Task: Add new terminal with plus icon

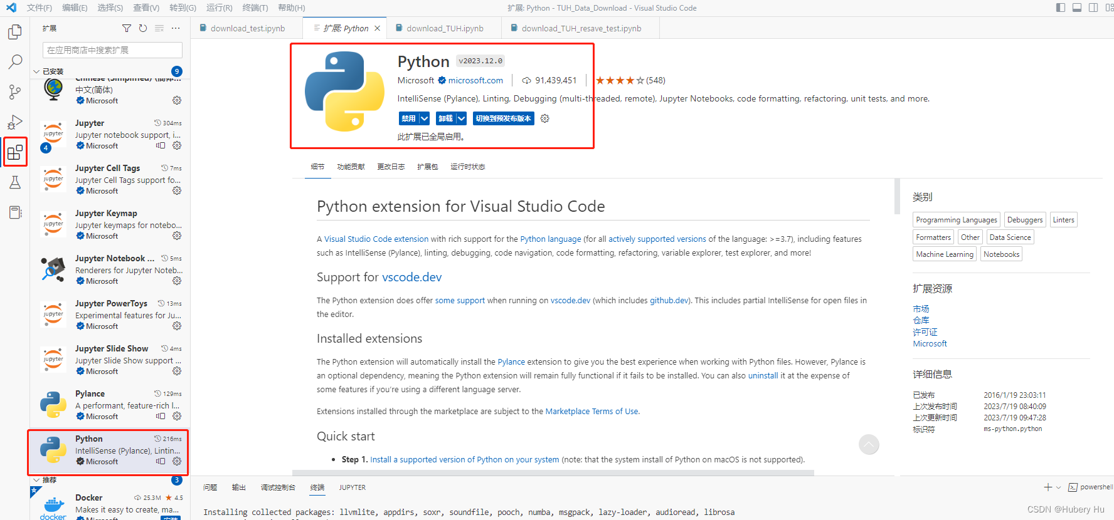Action: (1048, 487)
